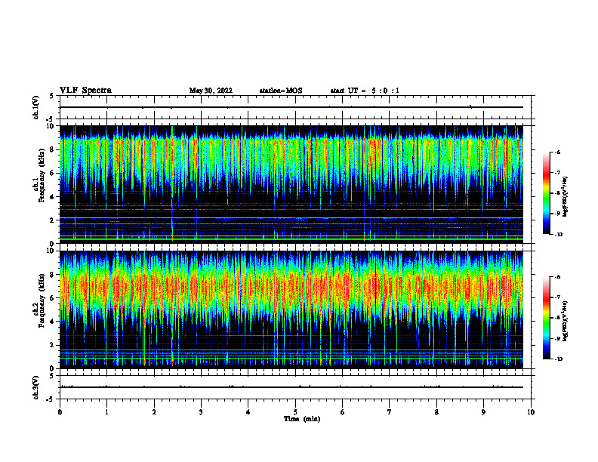Click the "10" tick on the time axis
598x462 pixels.
click(x=531, y=412)
